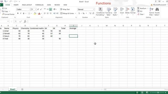Open Merge & Center dropdown arrow
The height and width of the screenshot is (94, 168).
click(75, 13)
